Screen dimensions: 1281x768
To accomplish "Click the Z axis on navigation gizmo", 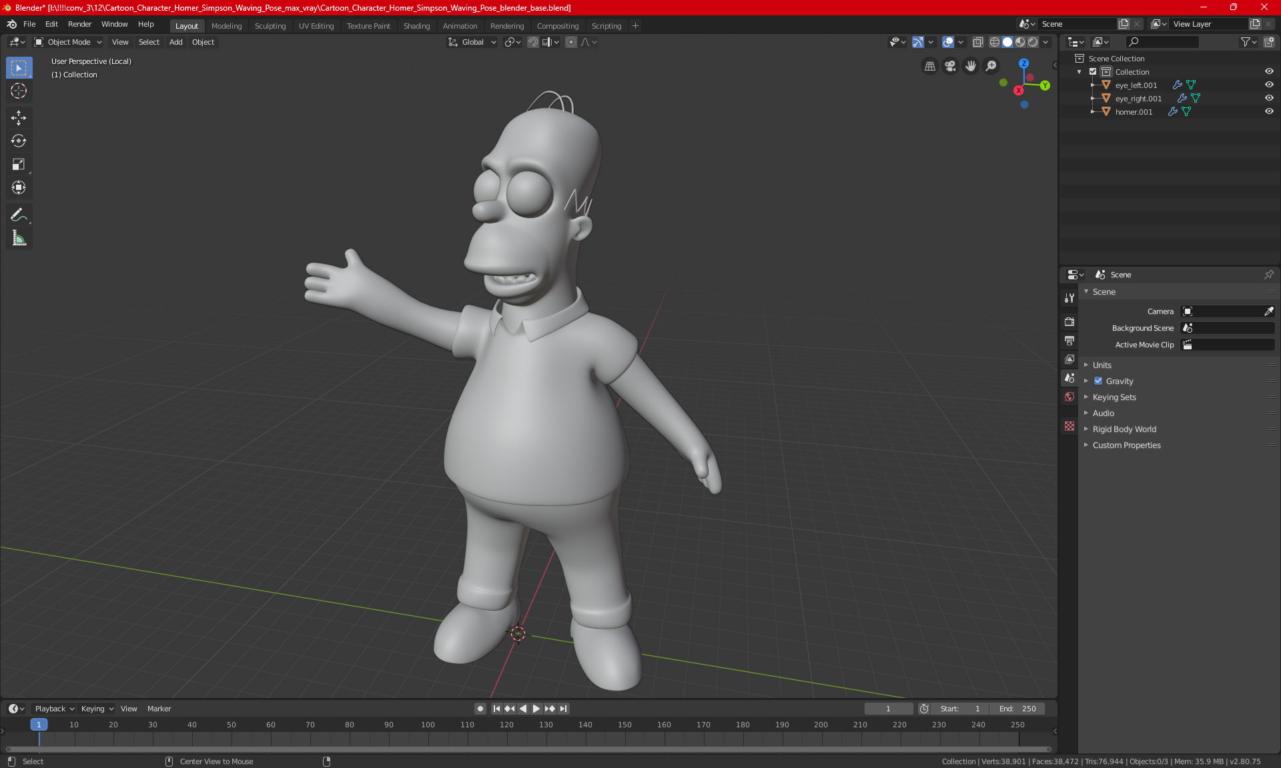I will (x=1023, y=63).
